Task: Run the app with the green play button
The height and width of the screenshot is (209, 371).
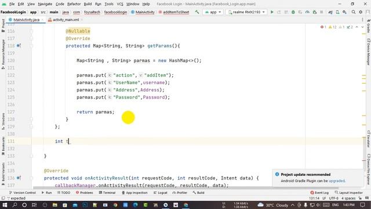Action: [272, 12]
